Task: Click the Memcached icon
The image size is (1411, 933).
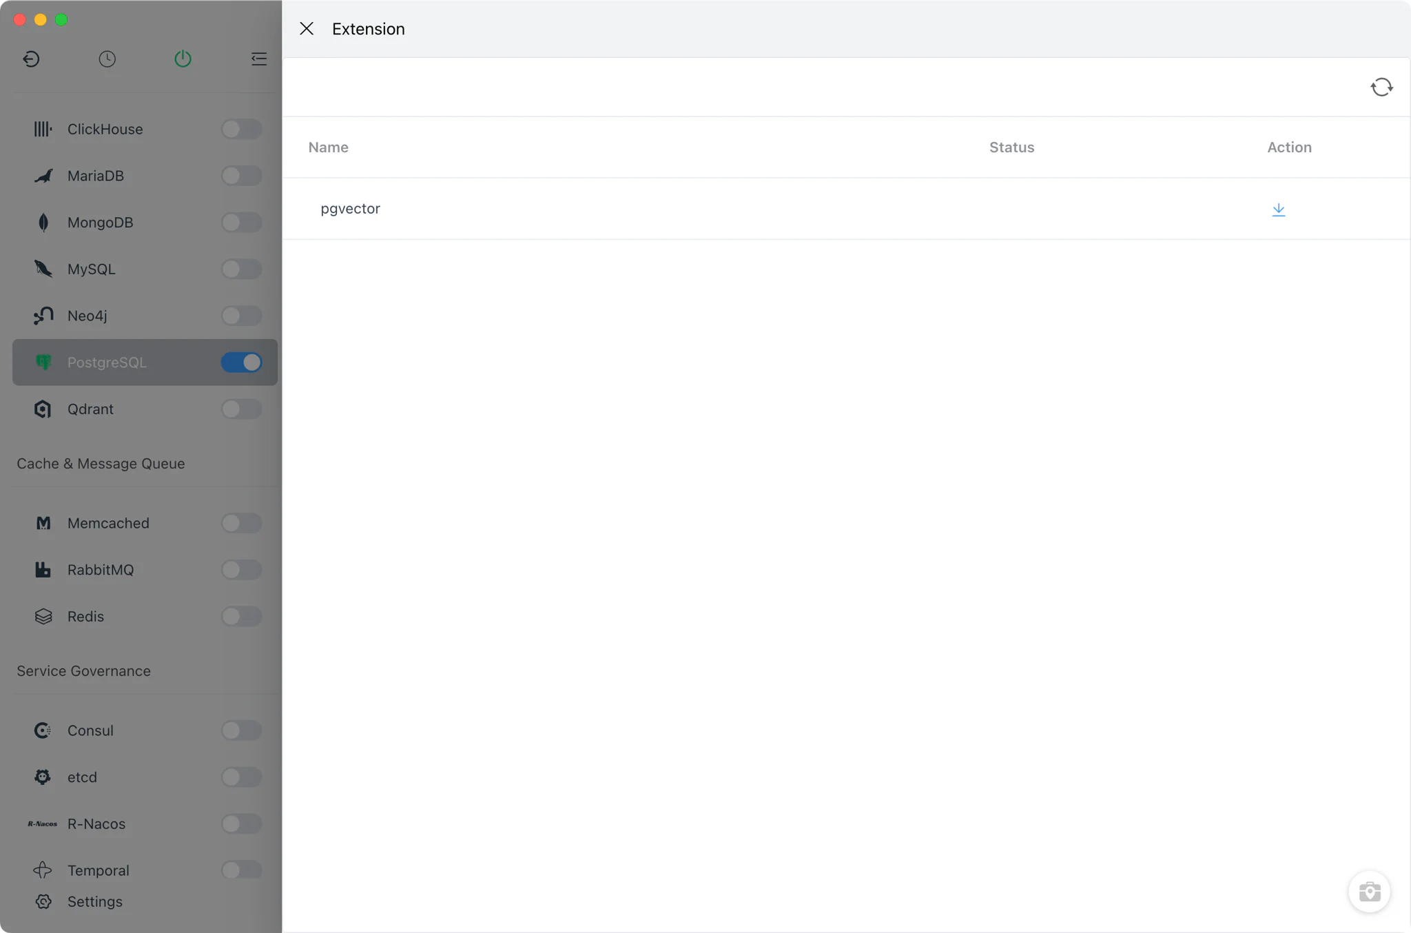Action: 43,523
